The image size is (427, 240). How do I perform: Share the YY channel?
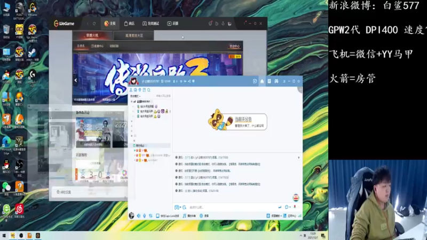(x=189, y=81)
